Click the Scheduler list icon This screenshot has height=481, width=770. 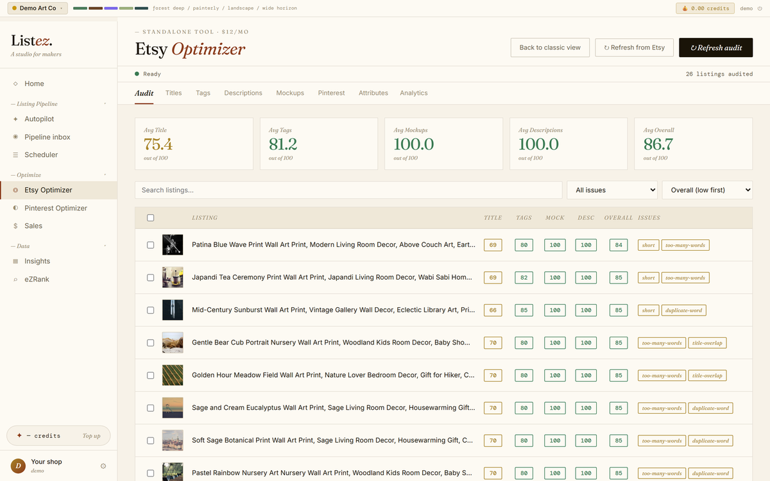15,155
